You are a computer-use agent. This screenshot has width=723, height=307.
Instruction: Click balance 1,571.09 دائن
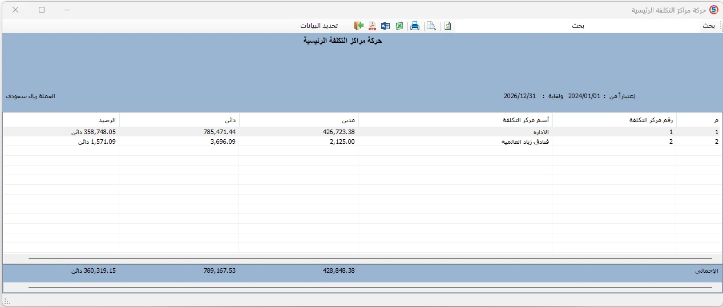click(97, 142)
